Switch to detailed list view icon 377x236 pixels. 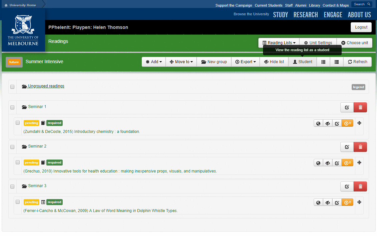click(337, 62)
